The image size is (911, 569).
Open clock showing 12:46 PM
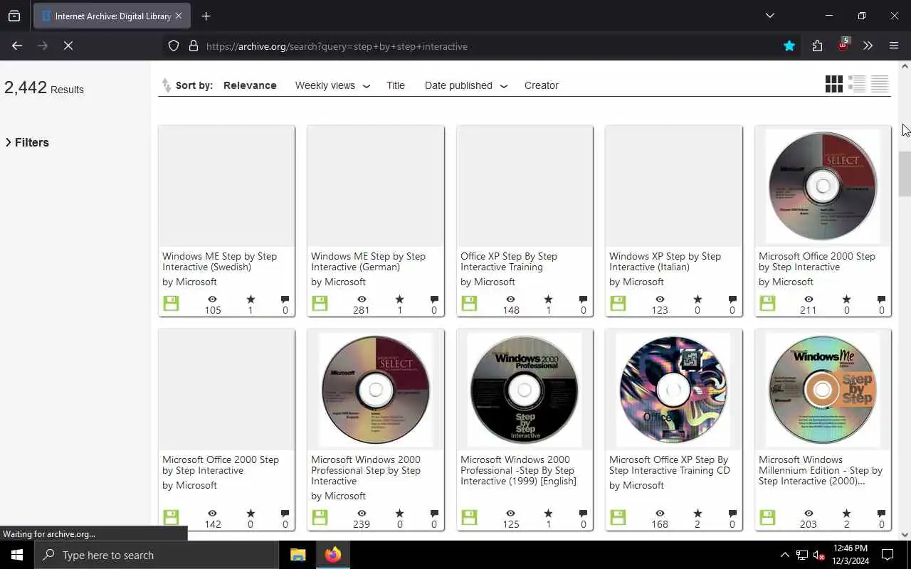850,555
